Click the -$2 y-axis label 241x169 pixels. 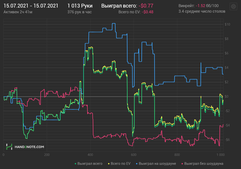tap(227, 111)
